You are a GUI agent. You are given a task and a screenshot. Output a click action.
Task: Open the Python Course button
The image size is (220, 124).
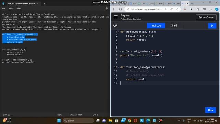click(206, 17)
